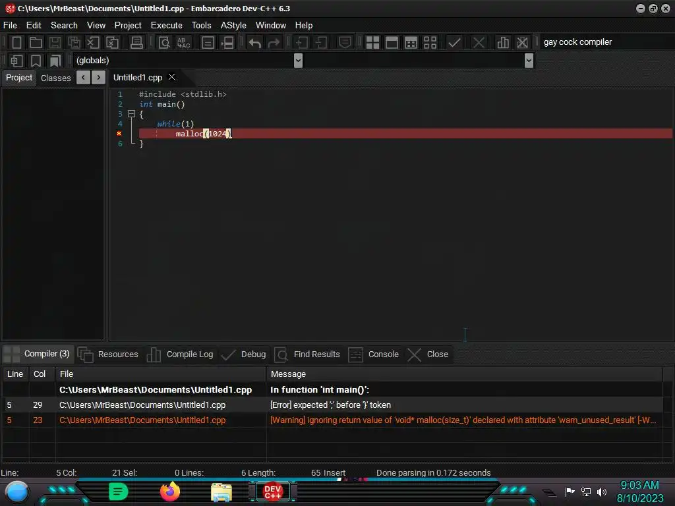675x506 pixels.
Task: Click the volume icon in system tray
Action: point(602,492)
